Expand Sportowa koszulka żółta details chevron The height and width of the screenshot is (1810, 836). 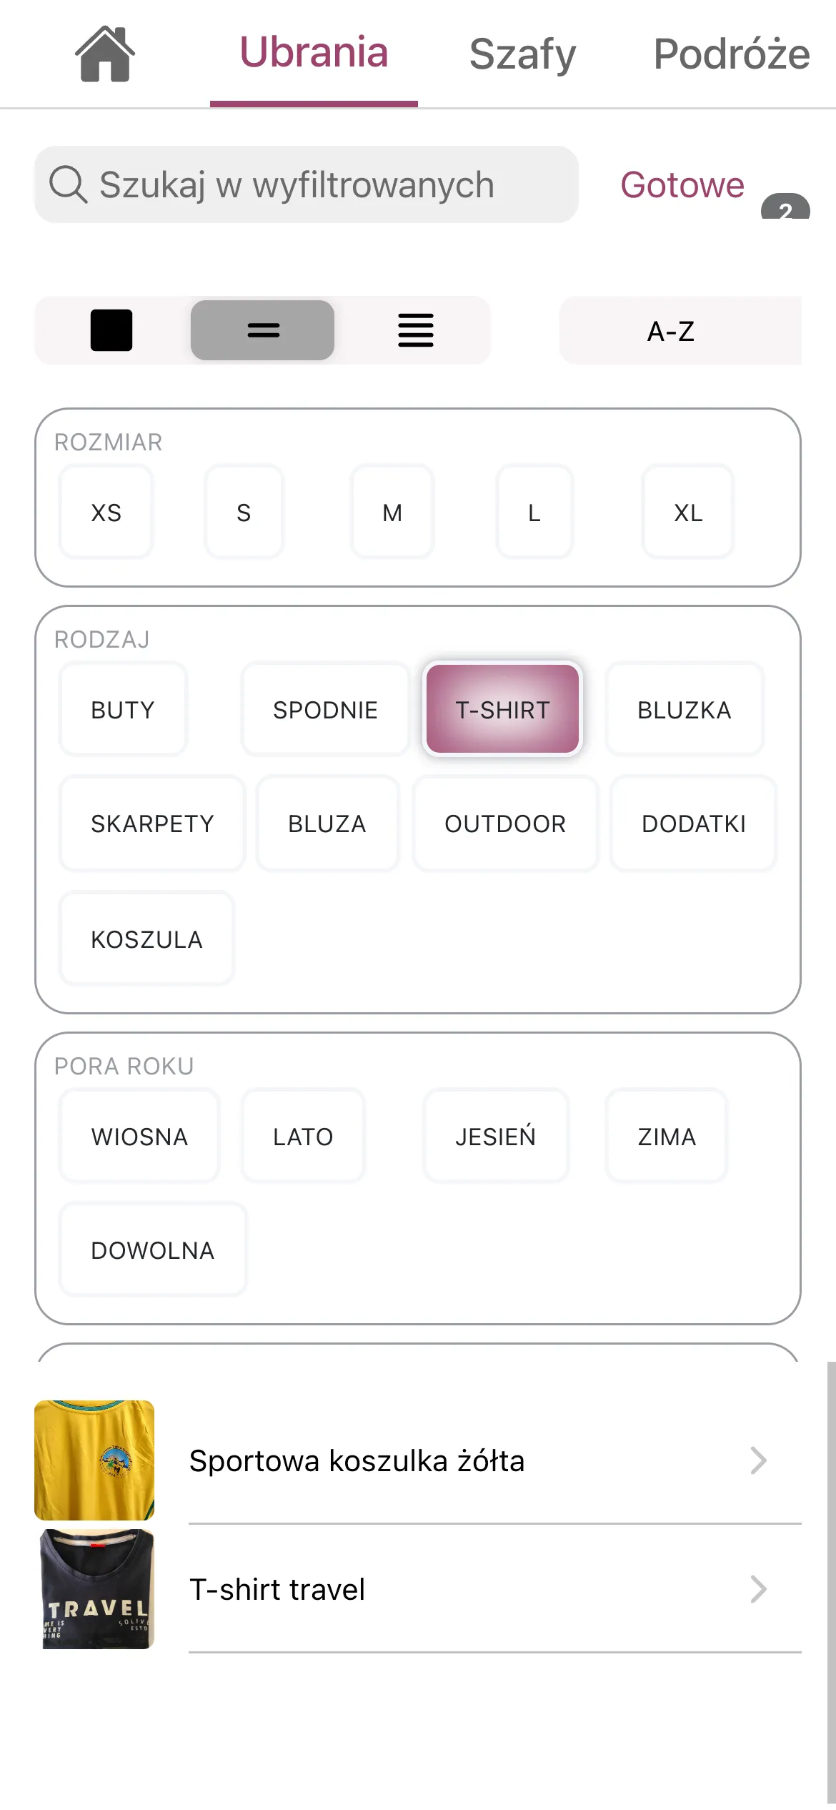point(758,1460)
